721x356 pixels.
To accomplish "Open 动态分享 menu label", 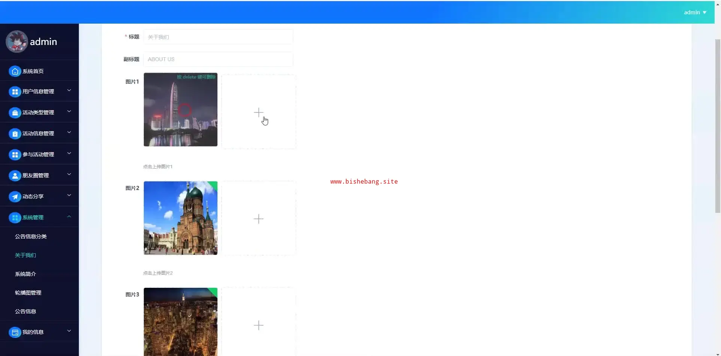I will click(x=33, y=196).
